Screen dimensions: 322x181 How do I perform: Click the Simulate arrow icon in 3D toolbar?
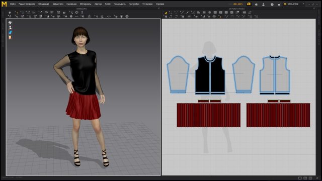point(10,13)
